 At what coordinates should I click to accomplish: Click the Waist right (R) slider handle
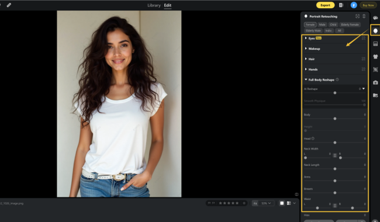(353, 208)
